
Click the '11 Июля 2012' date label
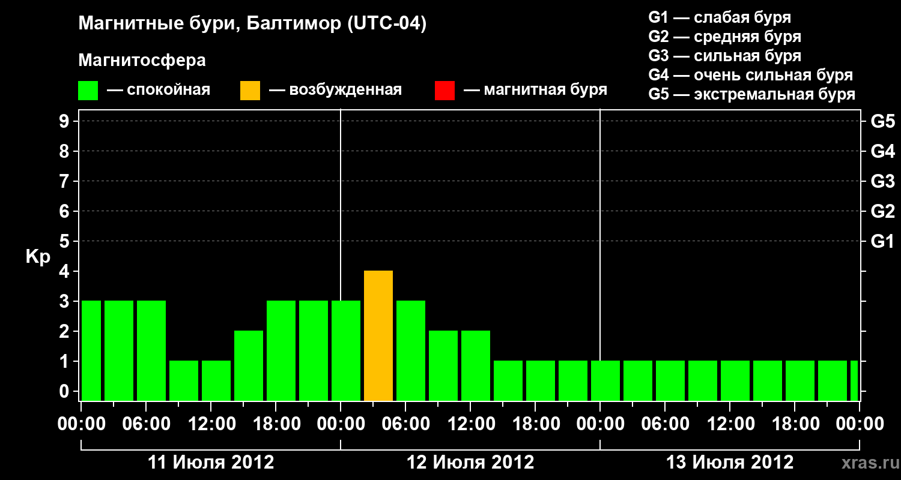coord(211,463)
